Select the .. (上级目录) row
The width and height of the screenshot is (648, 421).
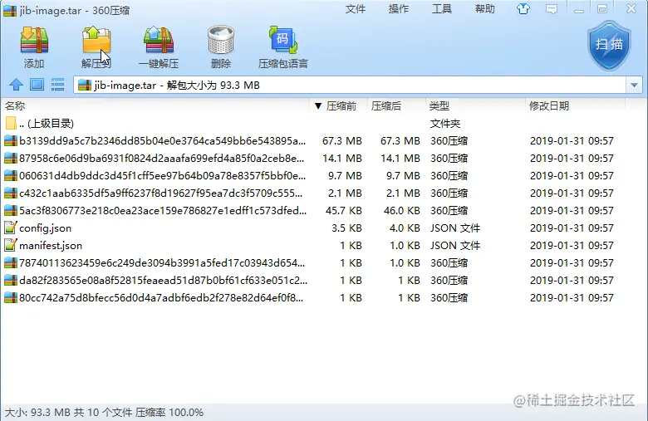point(322,123)
